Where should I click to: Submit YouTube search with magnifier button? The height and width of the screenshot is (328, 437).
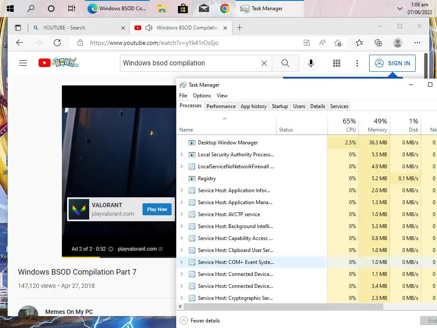(x=286, y=63)
